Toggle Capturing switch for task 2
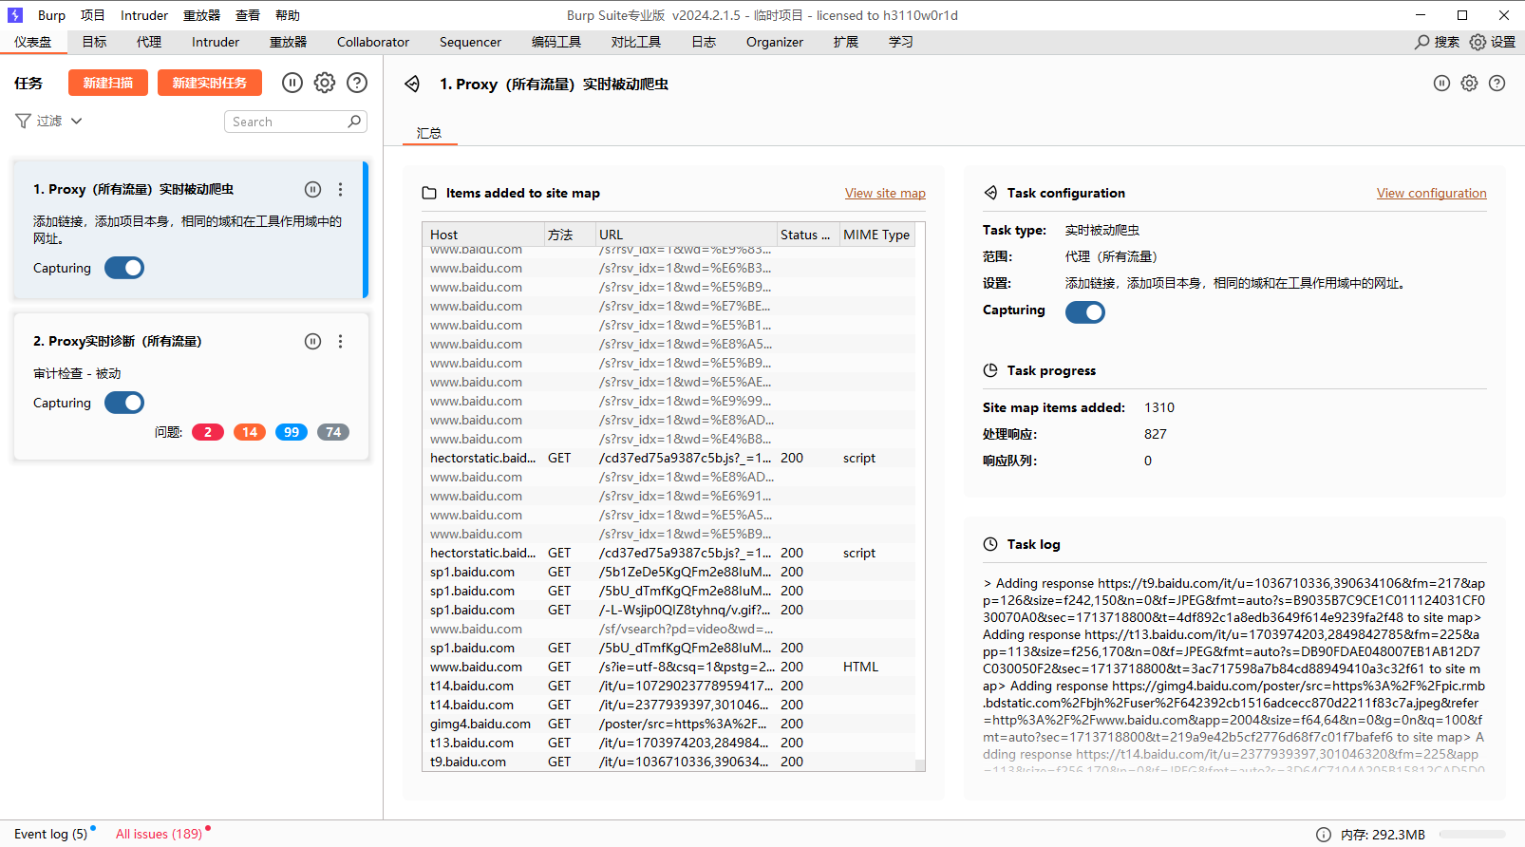Image resolution: width=1525 pixels, height=847 pixels. click(124, 403)
